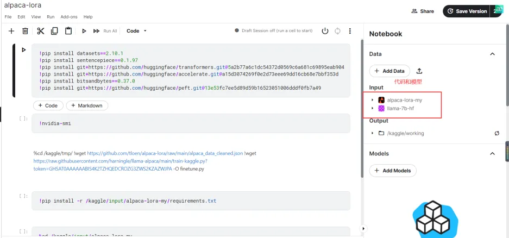
Task: Run the first pip install cell
Action: tap(24, 49)
